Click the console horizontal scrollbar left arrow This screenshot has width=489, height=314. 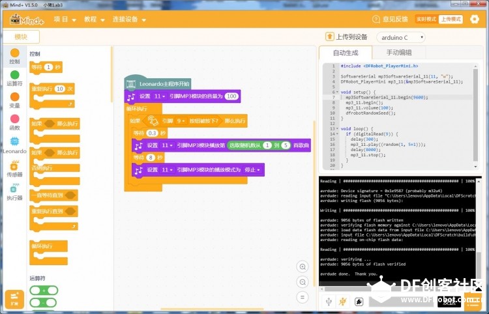[x=321, y=289]
